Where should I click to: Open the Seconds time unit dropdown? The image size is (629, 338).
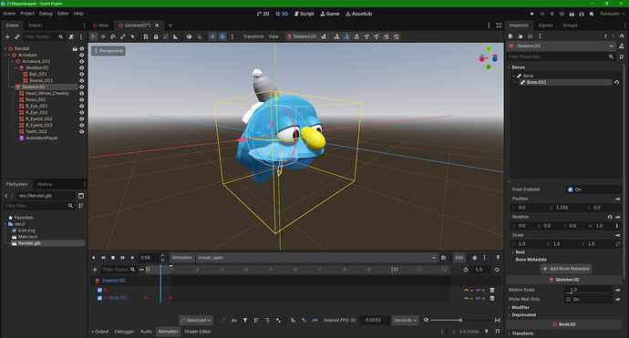tap(405, 320)
